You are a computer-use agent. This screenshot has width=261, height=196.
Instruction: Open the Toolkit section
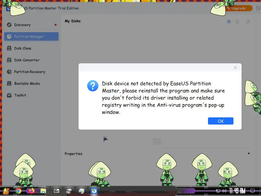coord(31,95)
